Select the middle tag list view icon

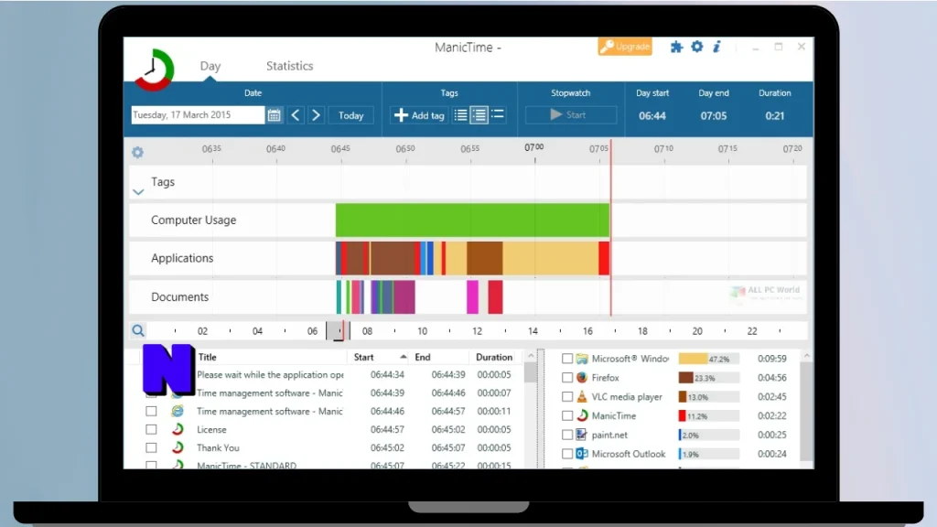[x=479, y=114]
